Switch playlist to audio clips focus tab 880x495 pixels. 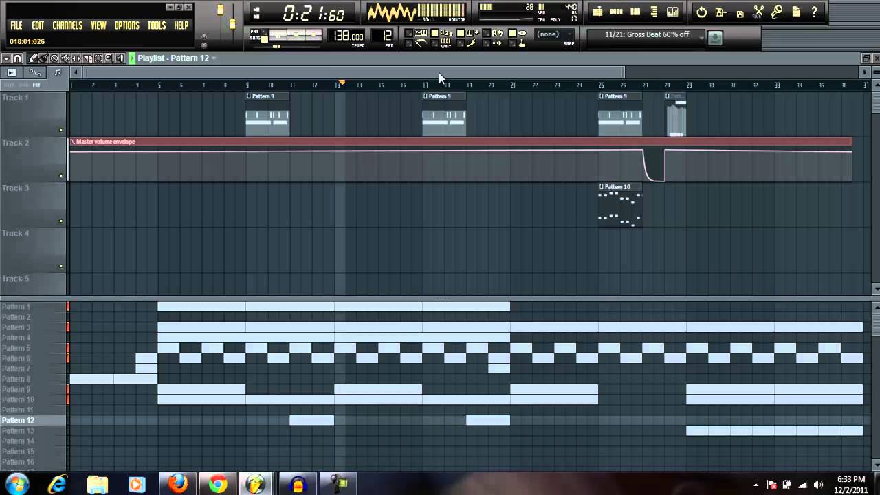tap(12, 72)
